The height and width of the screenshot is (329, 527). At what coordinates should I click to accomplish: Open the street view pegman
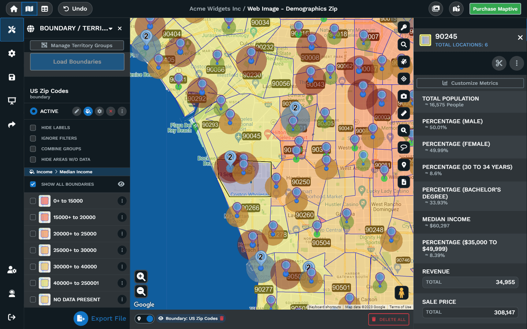click(x=401, y=293)
